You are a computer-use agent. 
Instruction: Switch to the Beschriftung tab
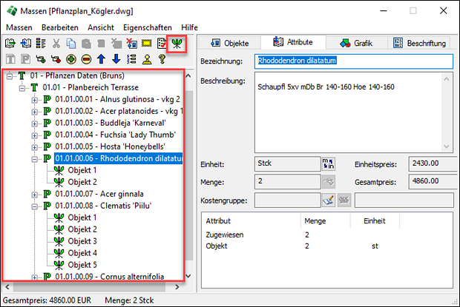(x=420, y=43)
